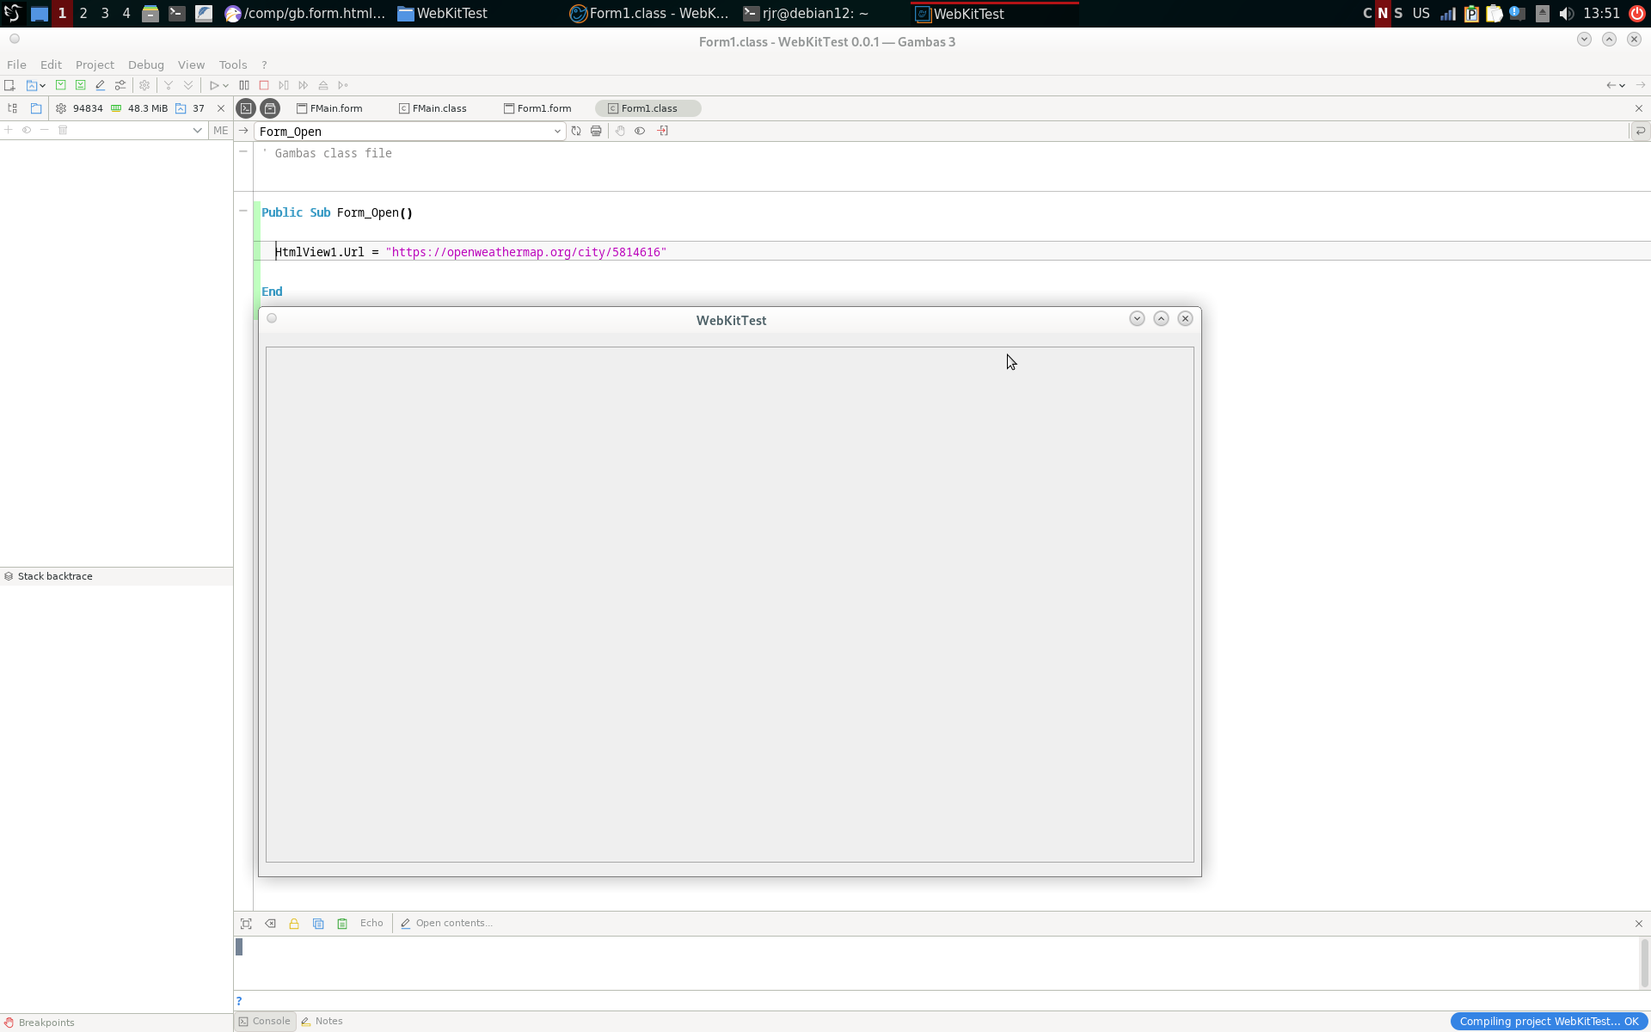Switch to the Notes tab

[x=322, y=1021]
